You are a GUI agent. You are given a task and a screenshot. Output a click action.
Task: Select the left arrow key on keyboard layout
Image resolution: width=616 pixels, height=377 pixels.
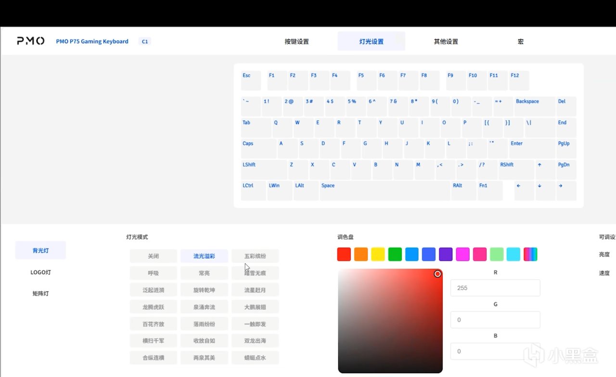coord(524,191)
